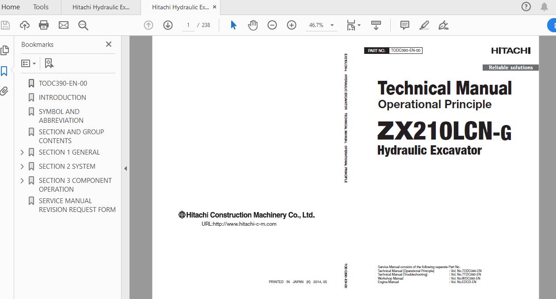This screenshot has width=556, height=299.
Task: Select the Hand pan tool
Action: 253,25
